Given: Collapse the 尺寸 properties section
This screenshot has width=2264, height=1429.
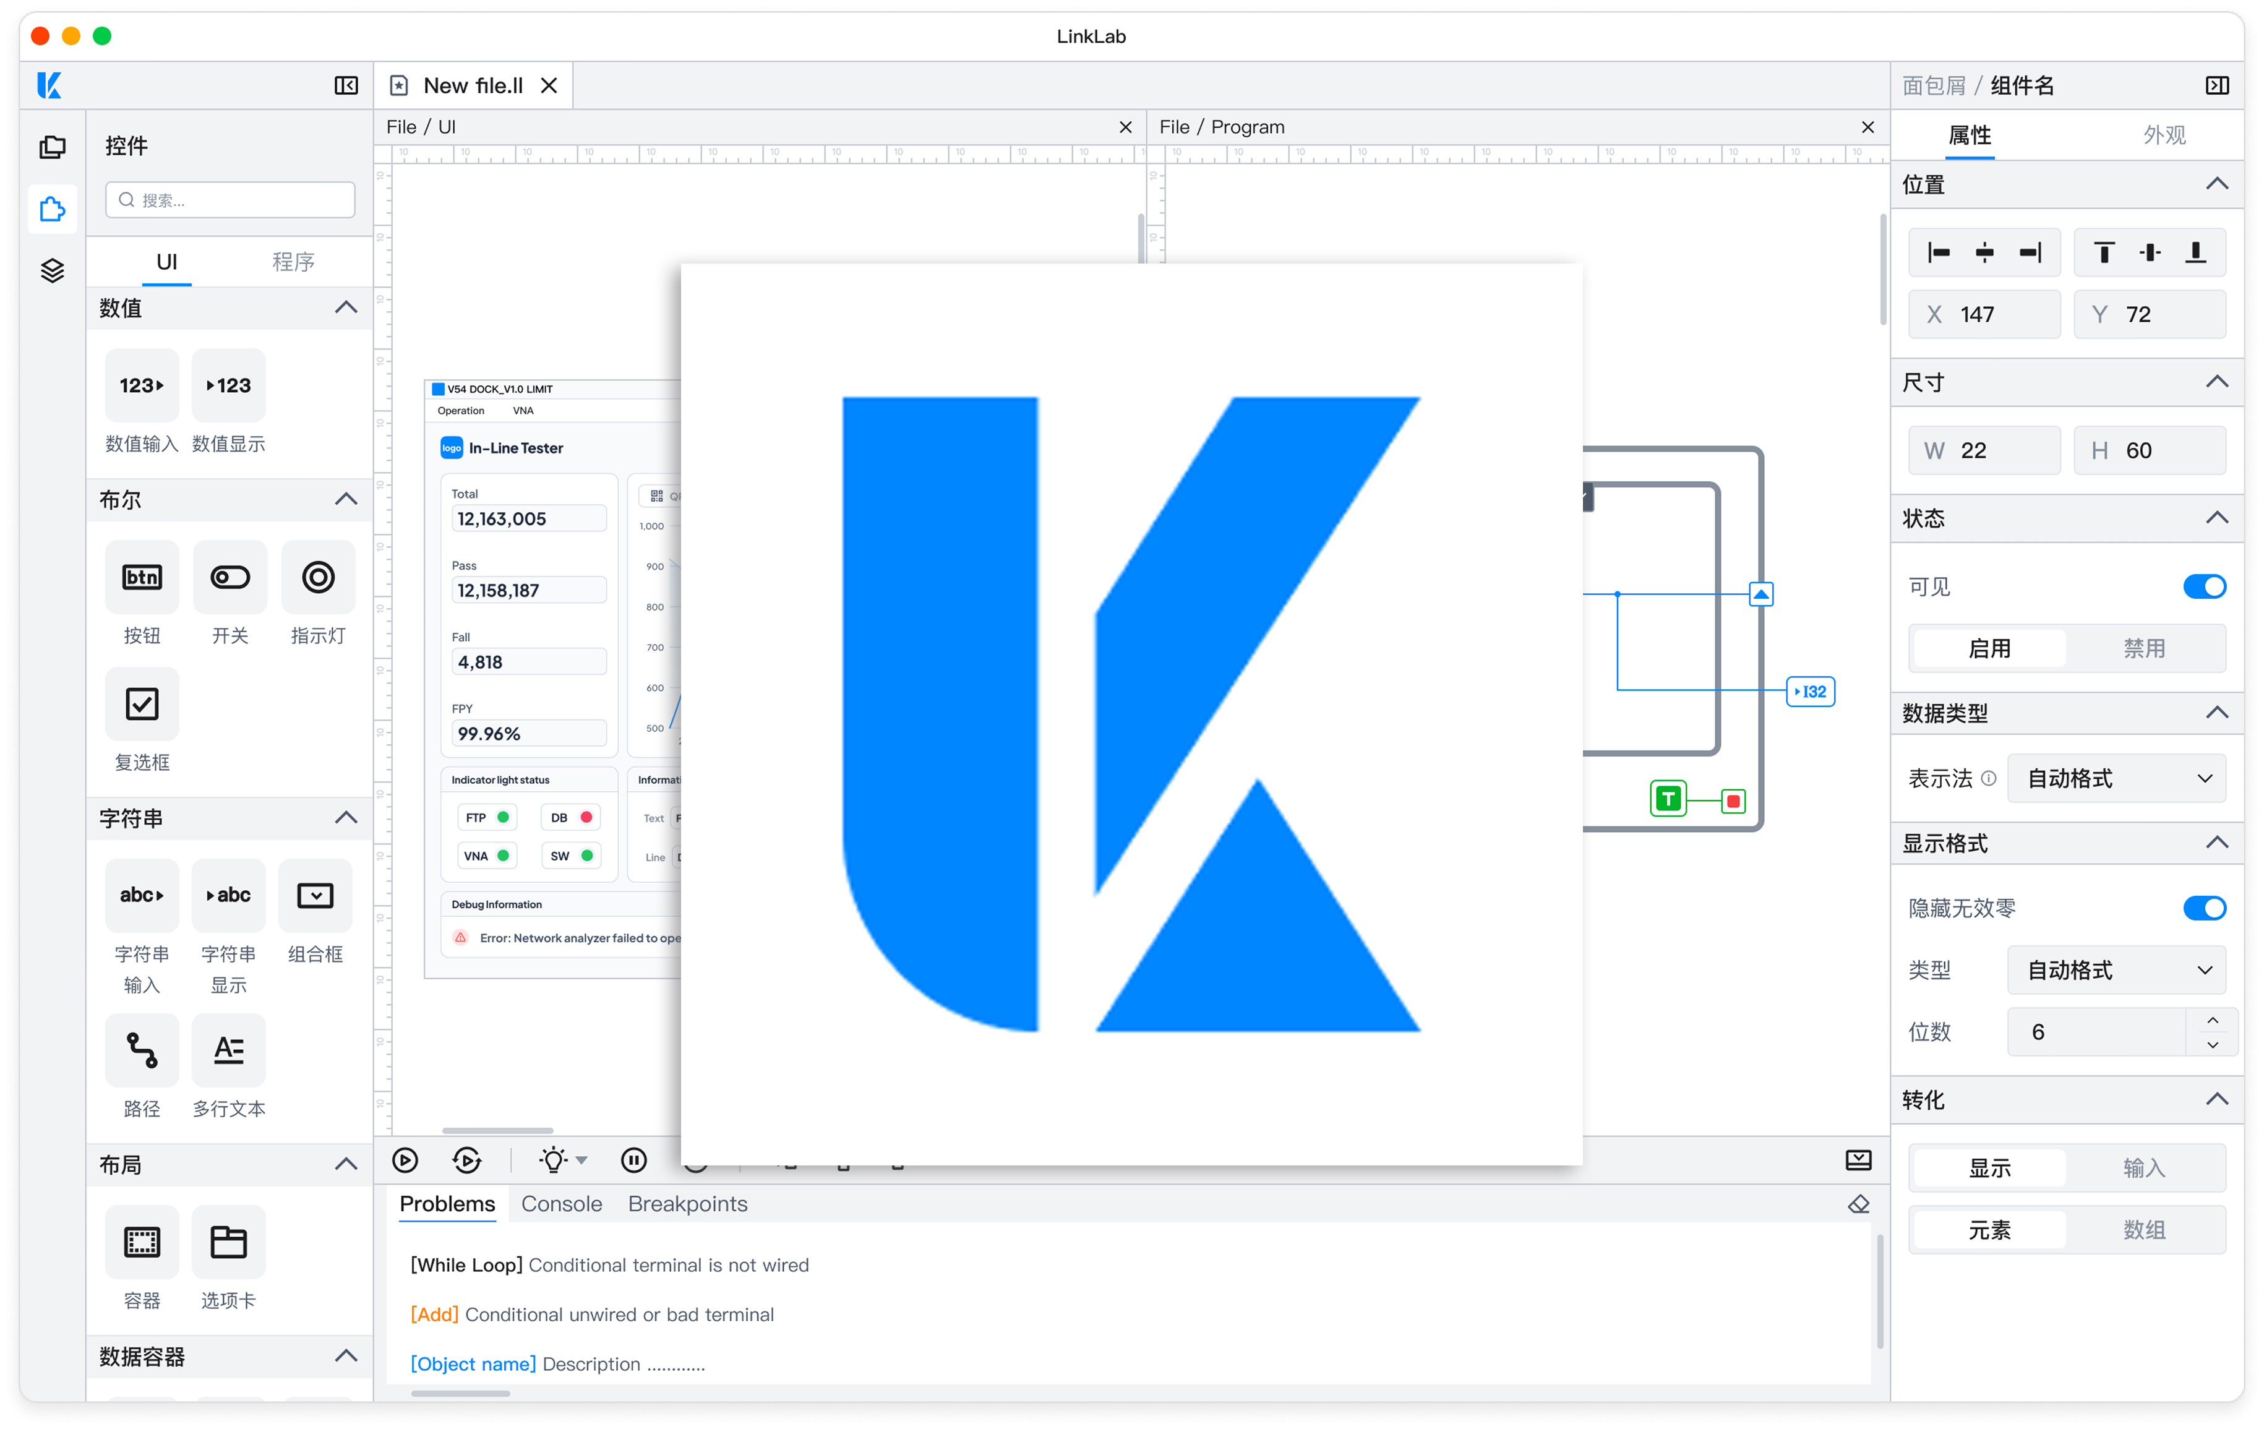Looking at the screenshot, I should click(x=2217, y=382).
